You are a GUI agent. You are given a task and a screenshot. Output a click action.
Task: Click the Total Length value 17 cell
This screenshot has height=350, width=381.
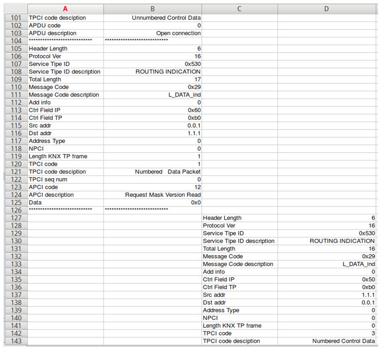tap(153, 79)
